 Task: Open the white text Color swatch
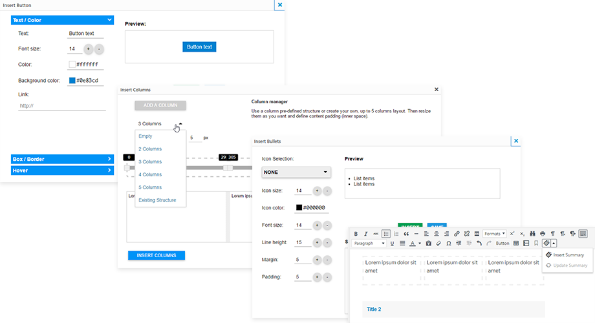pos(72,65)
